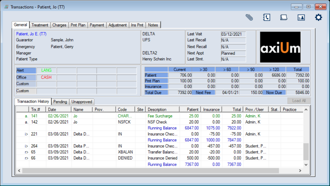Switch to the Ins Pmt tab
Image resolution: width=330 pixels, height=186 pixels.
click(137, 25)
